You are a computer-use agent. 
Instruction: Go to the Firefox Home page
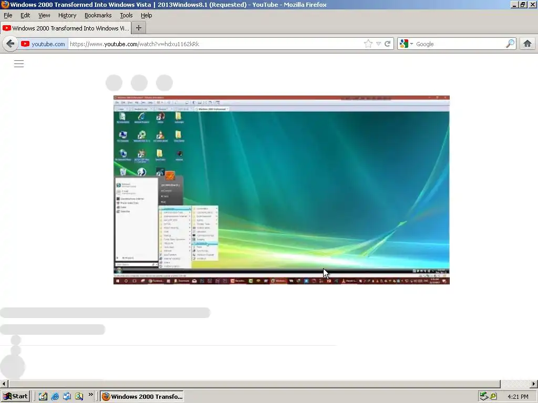527,44
